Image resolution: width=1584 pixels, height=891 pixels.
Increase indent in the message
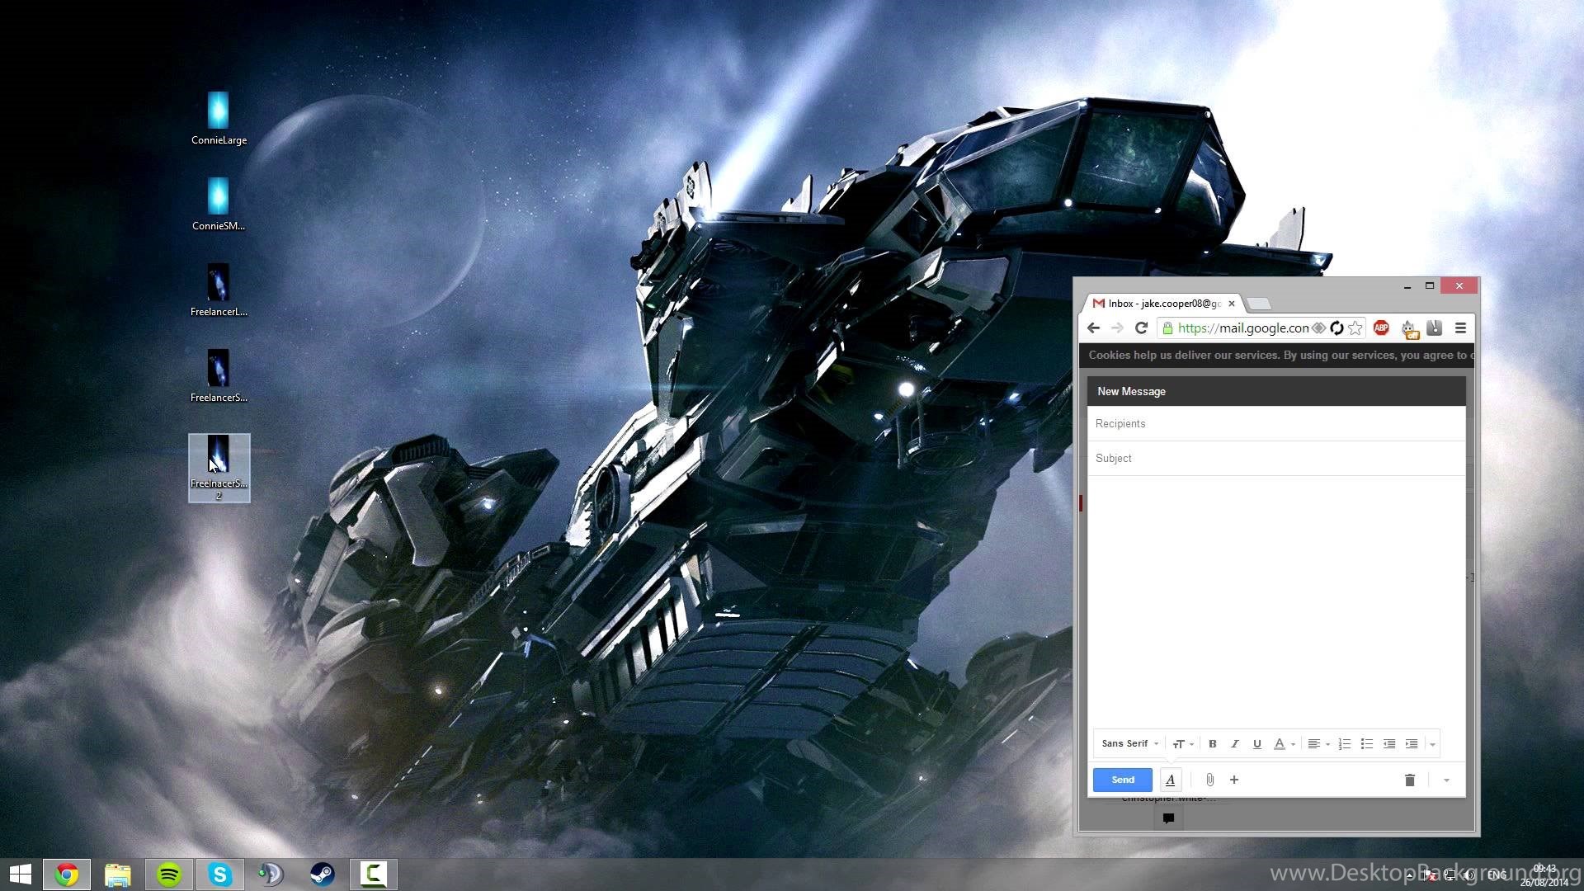tap(1412, 743)
